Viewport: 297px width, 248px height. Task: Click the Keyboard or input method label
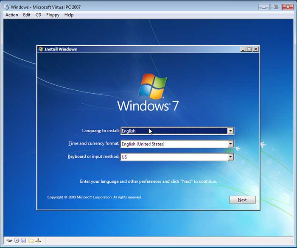coord(94,156)
